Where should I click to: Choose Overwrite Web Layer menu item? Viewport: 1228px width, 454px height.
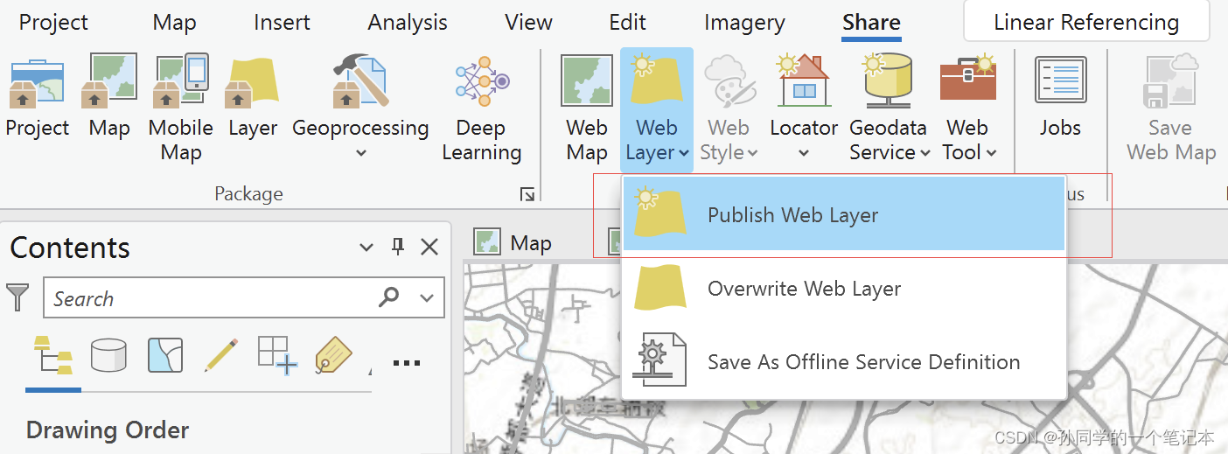(x=844, y=289)
